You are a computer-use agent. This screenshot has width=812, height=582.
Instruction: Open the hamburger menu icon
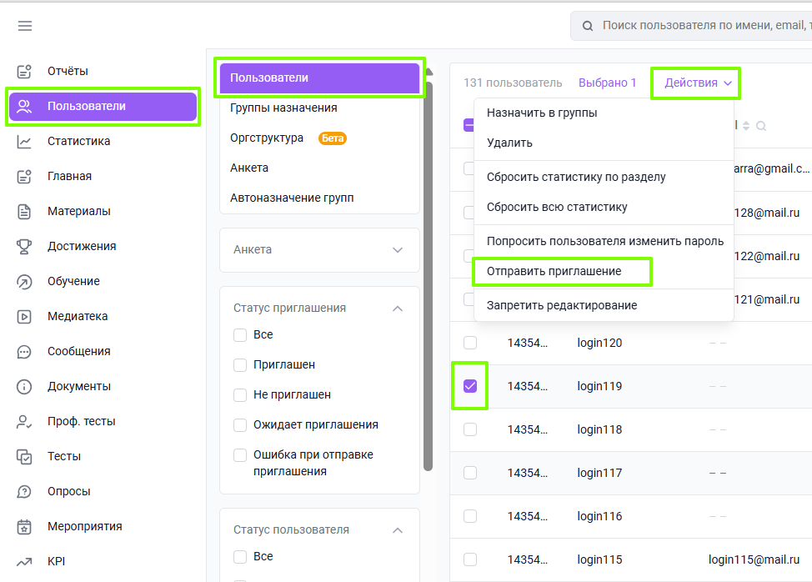25,26
